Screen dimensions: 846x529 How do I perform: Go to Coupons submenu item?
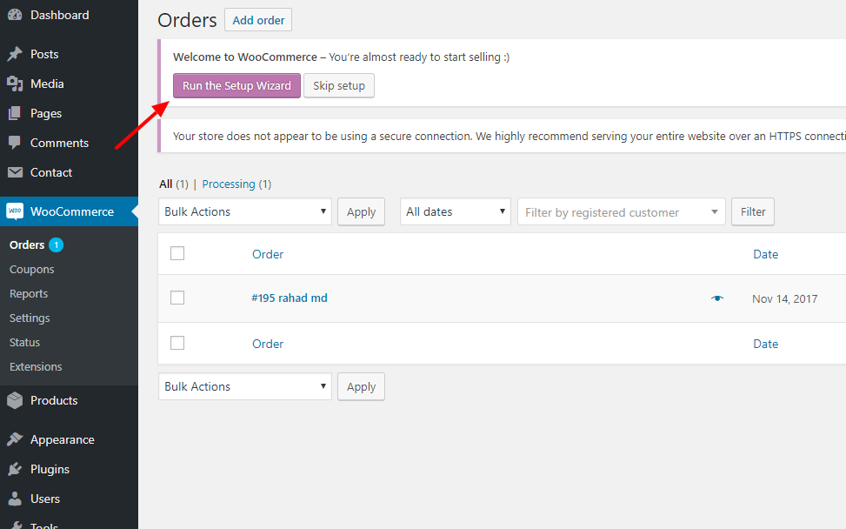pyautogui.click(x=32, y=269)
